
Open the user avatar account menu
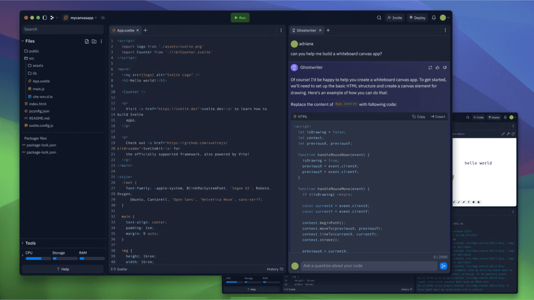(x=444, y=18)
